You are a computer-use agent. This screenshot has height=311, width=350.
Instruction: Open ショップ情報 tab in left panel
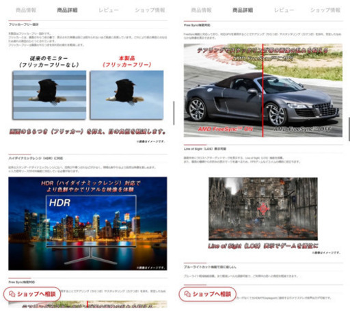pos(150,10)
